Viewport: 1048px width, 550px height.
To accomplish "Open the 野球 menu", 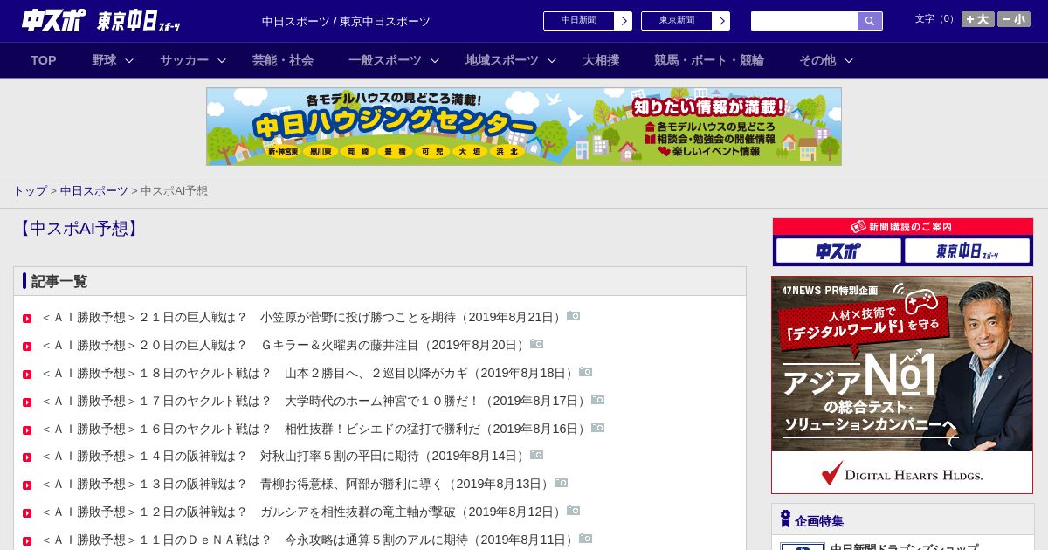I will [x=104, y=60].
